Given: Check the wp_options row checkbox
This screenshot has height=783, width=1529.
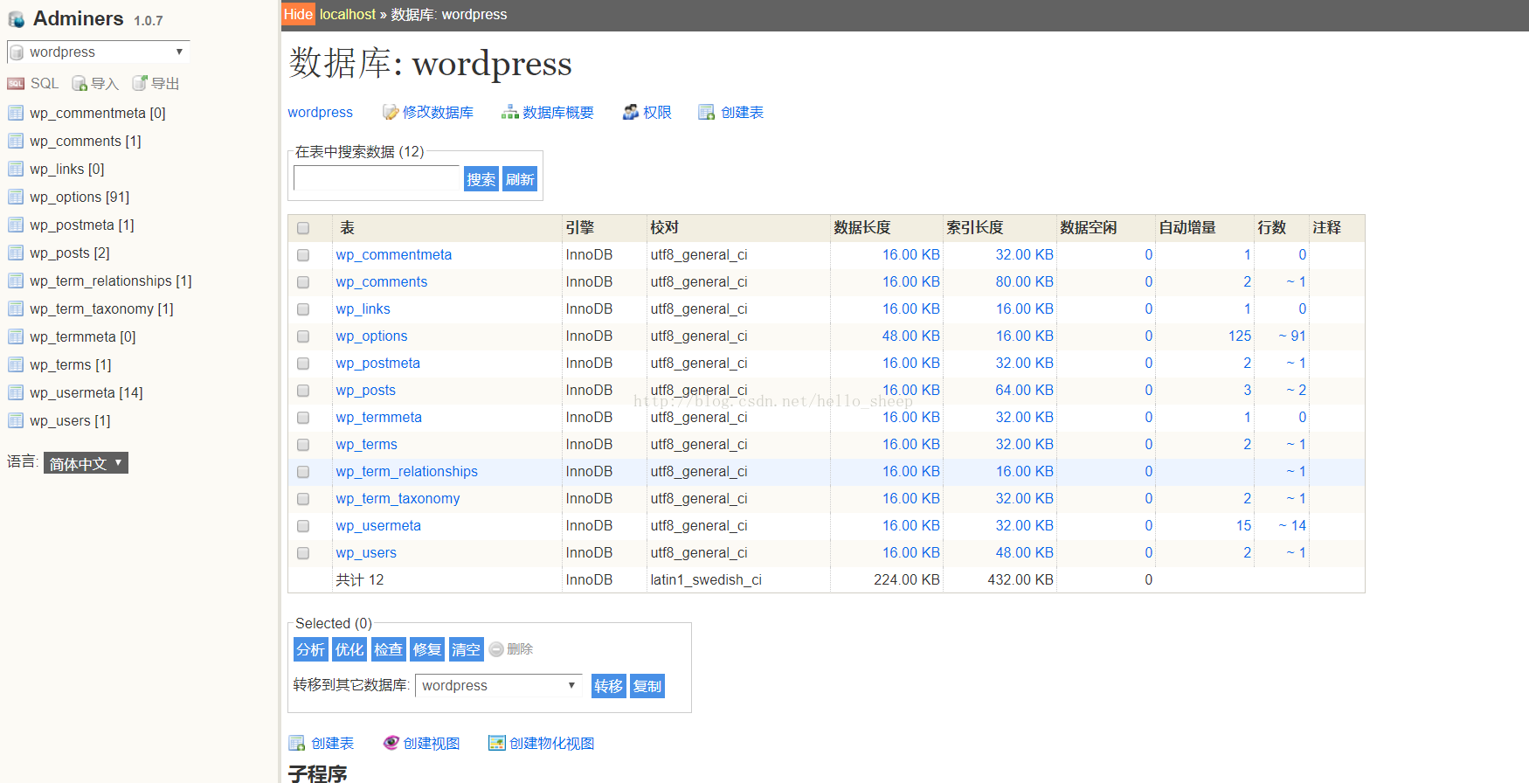Looking at the screenshot, I should tap(303, 336).
